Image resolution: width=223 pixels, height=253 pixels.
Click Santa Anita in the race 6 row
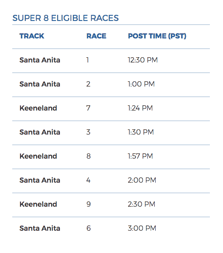[x=40, y=229]
